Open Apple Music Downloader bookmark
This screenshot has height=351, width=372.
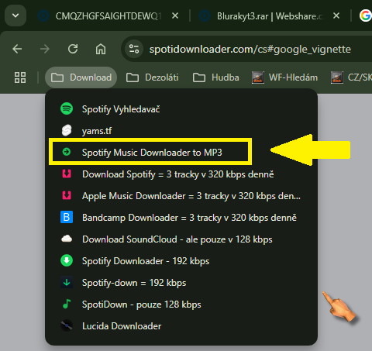click(181, 196)
